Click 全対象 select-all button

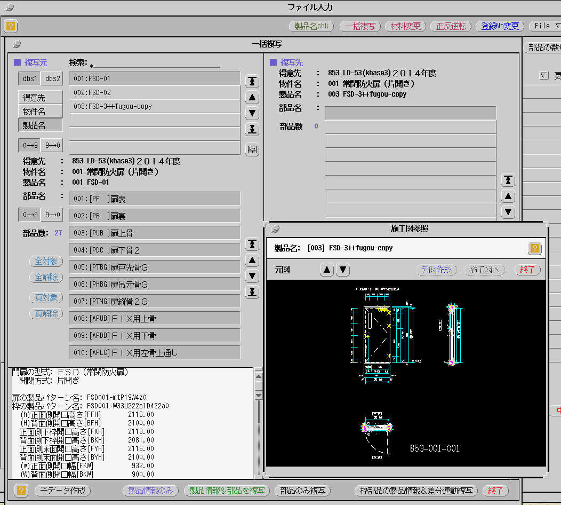(x=46, y=261)
